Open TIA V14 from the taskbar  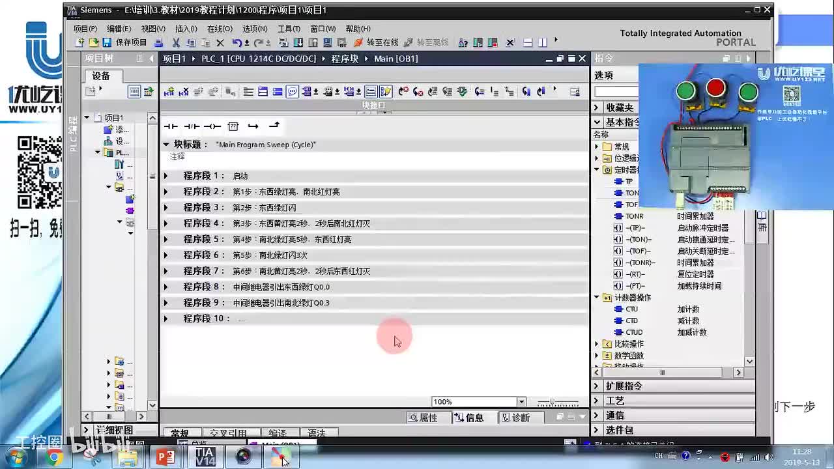point(205,457)
